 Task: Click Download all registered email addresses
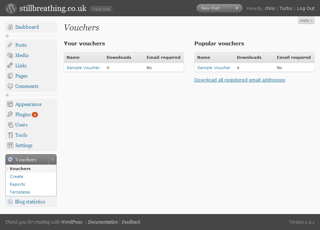point(240,80)
